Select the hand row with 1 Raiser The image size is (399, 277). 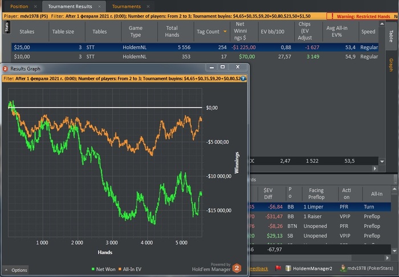tap(320, 217)
